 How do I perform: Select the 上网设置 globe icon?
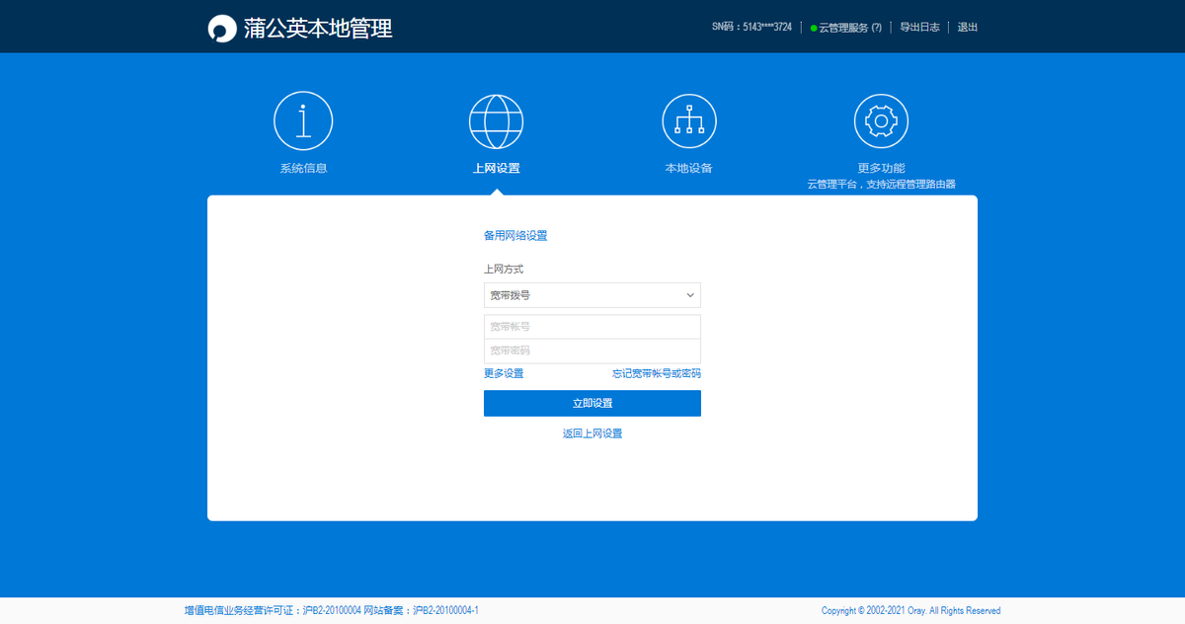(496, 121)
